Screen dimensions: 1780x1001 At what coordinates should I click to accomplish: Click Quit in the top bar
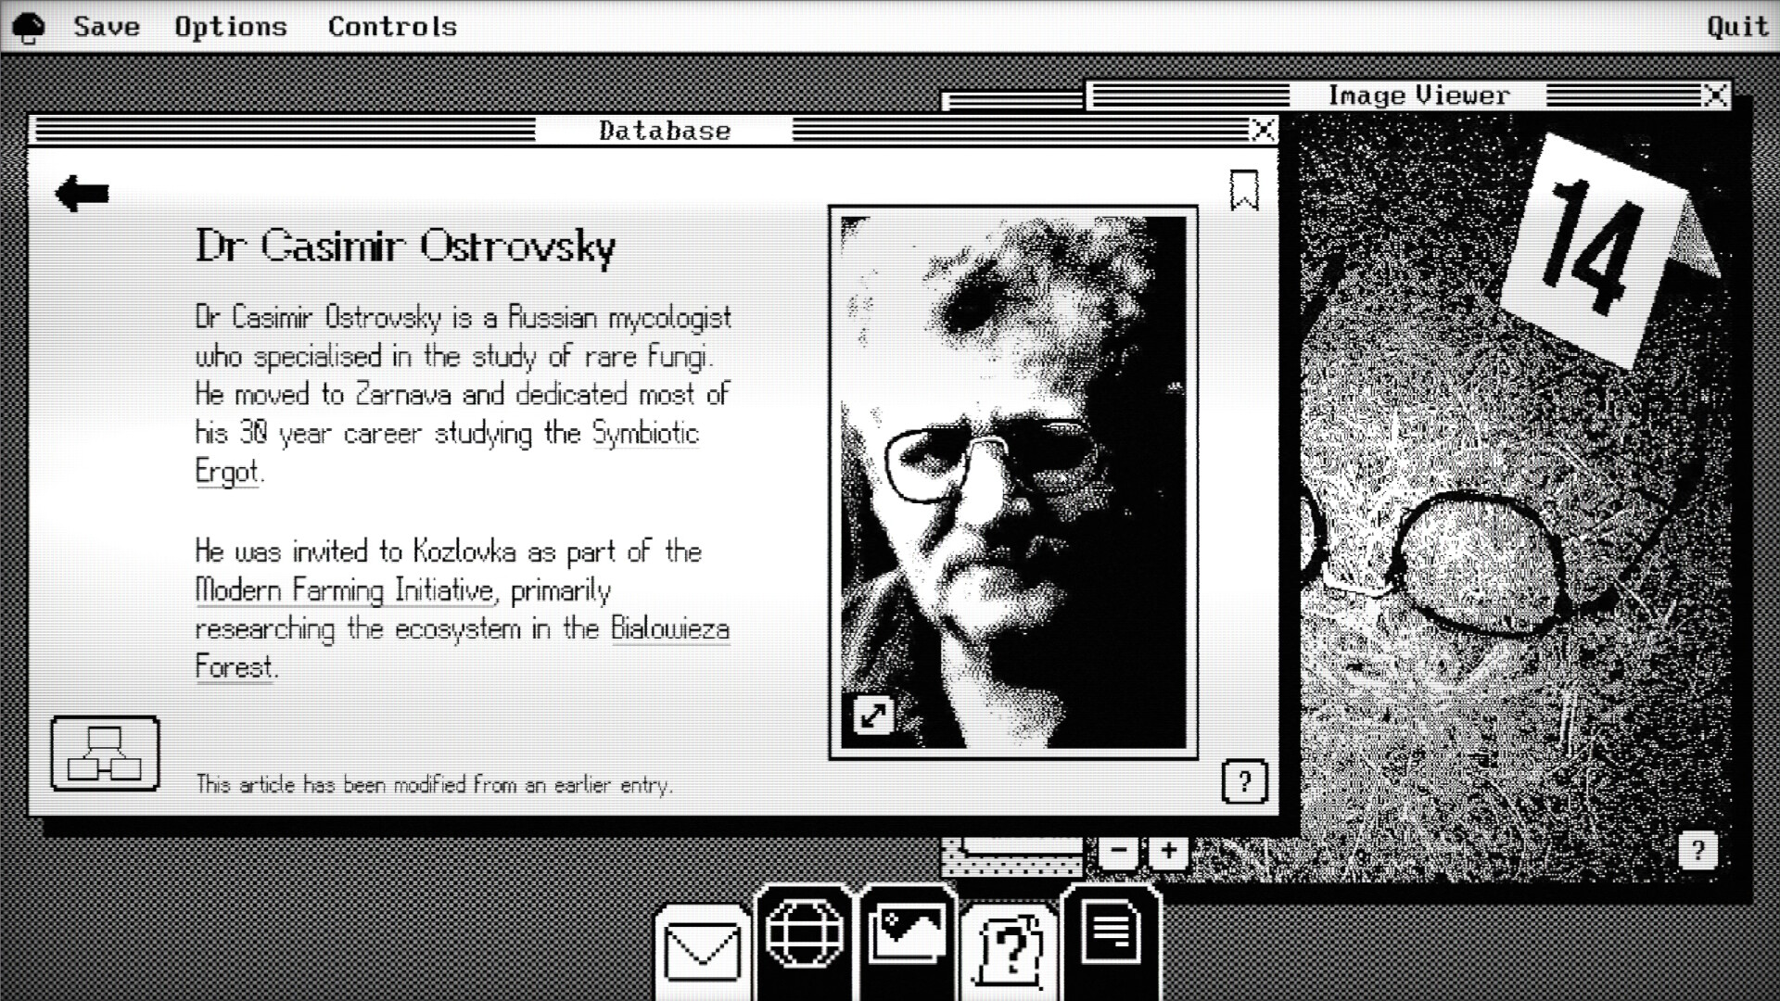click(1737, 26)
